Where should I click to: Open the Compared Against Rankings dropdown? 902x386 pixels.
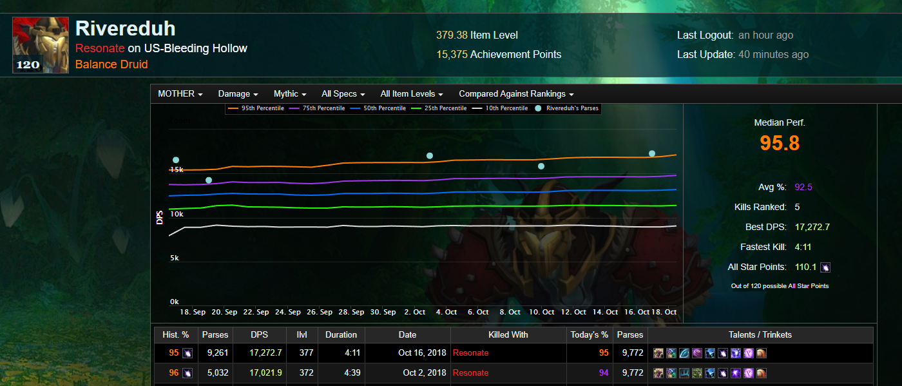click(517, 94)
